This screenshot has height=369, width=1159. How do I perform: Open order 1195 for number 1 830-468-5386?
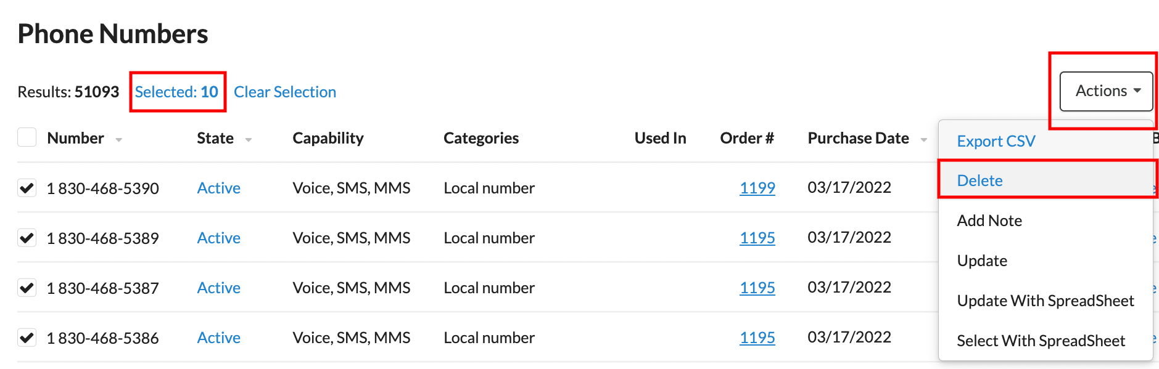point(757,338)
